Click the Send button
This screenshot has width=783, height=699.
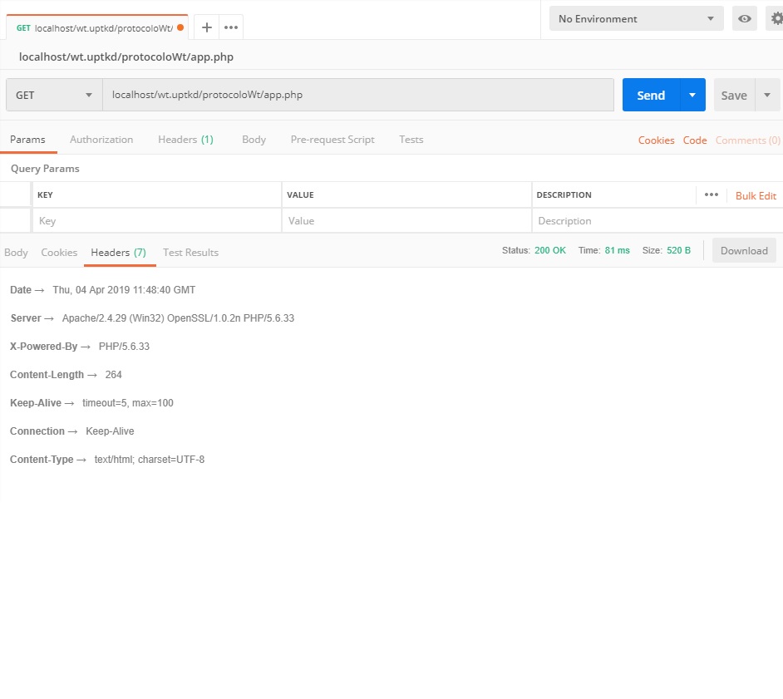click(x=651, y=95)
